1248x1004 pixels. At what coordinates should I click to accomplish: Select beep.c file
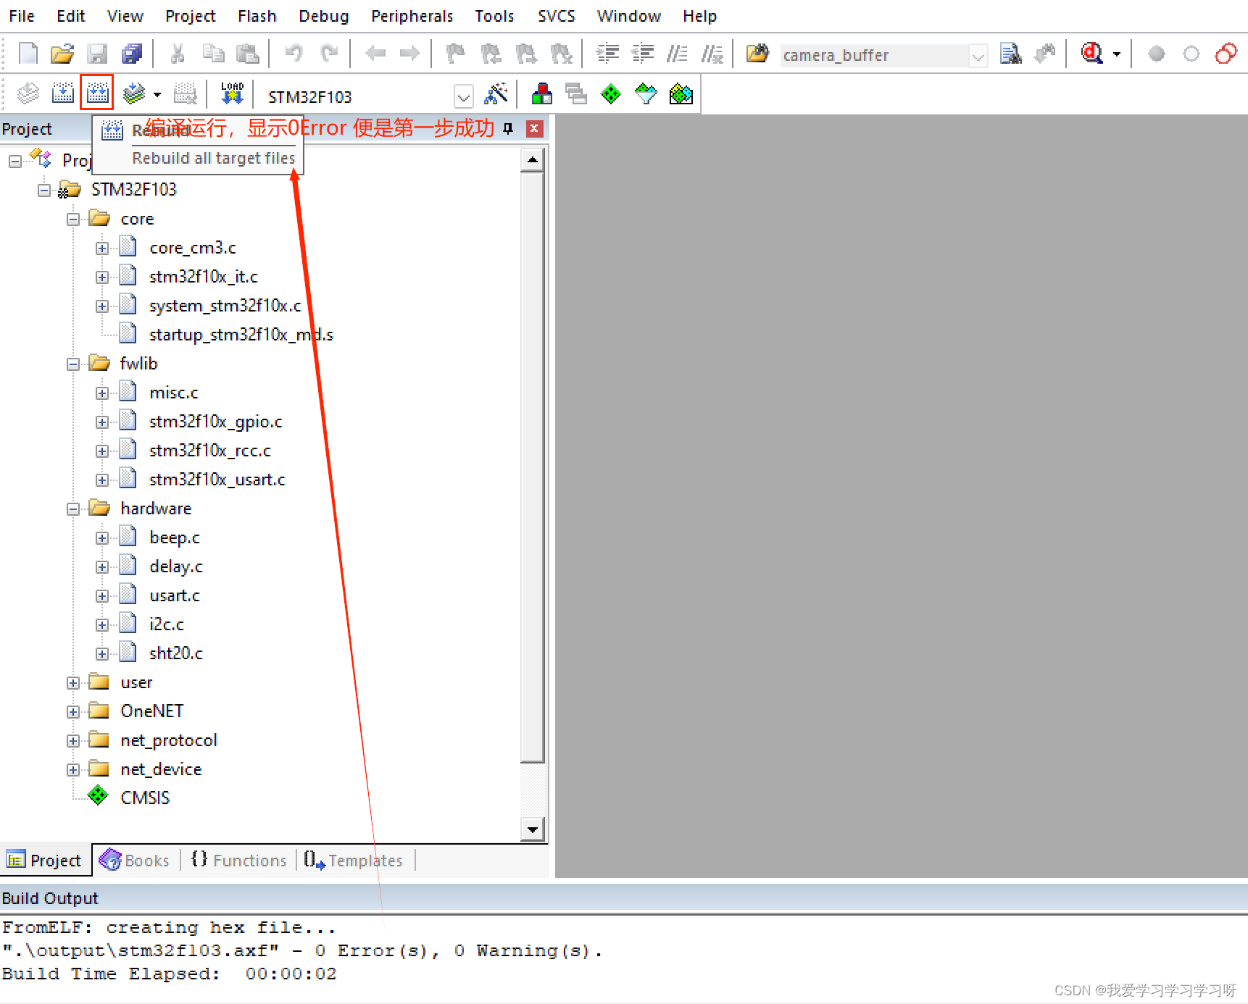(x=174, y=537)
